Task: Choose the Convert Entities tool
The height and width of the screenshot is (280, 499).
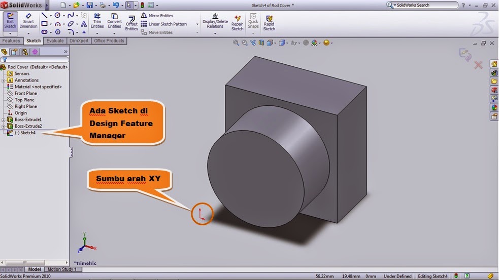Action: tap(114, 21)
